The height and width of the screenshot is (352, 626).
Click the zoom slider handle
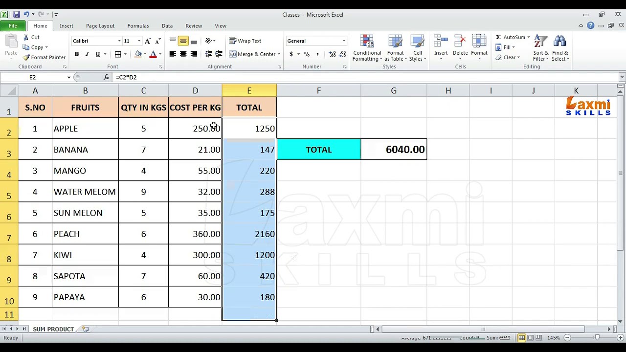click(x=597, y=338)
